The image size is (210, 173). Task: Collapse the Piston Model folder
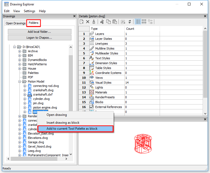coord(20,81)
